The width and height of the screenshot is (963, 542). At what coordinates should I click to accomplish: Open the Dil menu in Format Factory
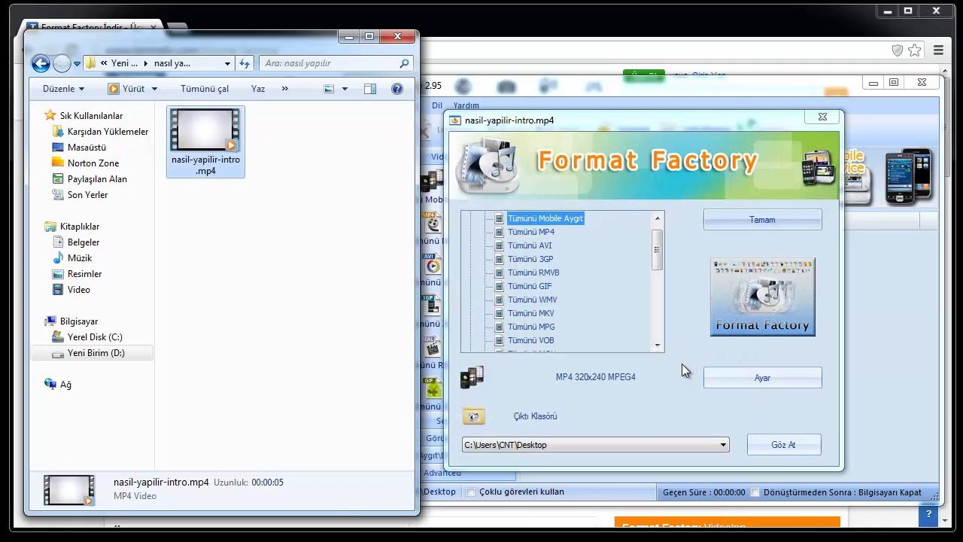[x=437, y=105]
